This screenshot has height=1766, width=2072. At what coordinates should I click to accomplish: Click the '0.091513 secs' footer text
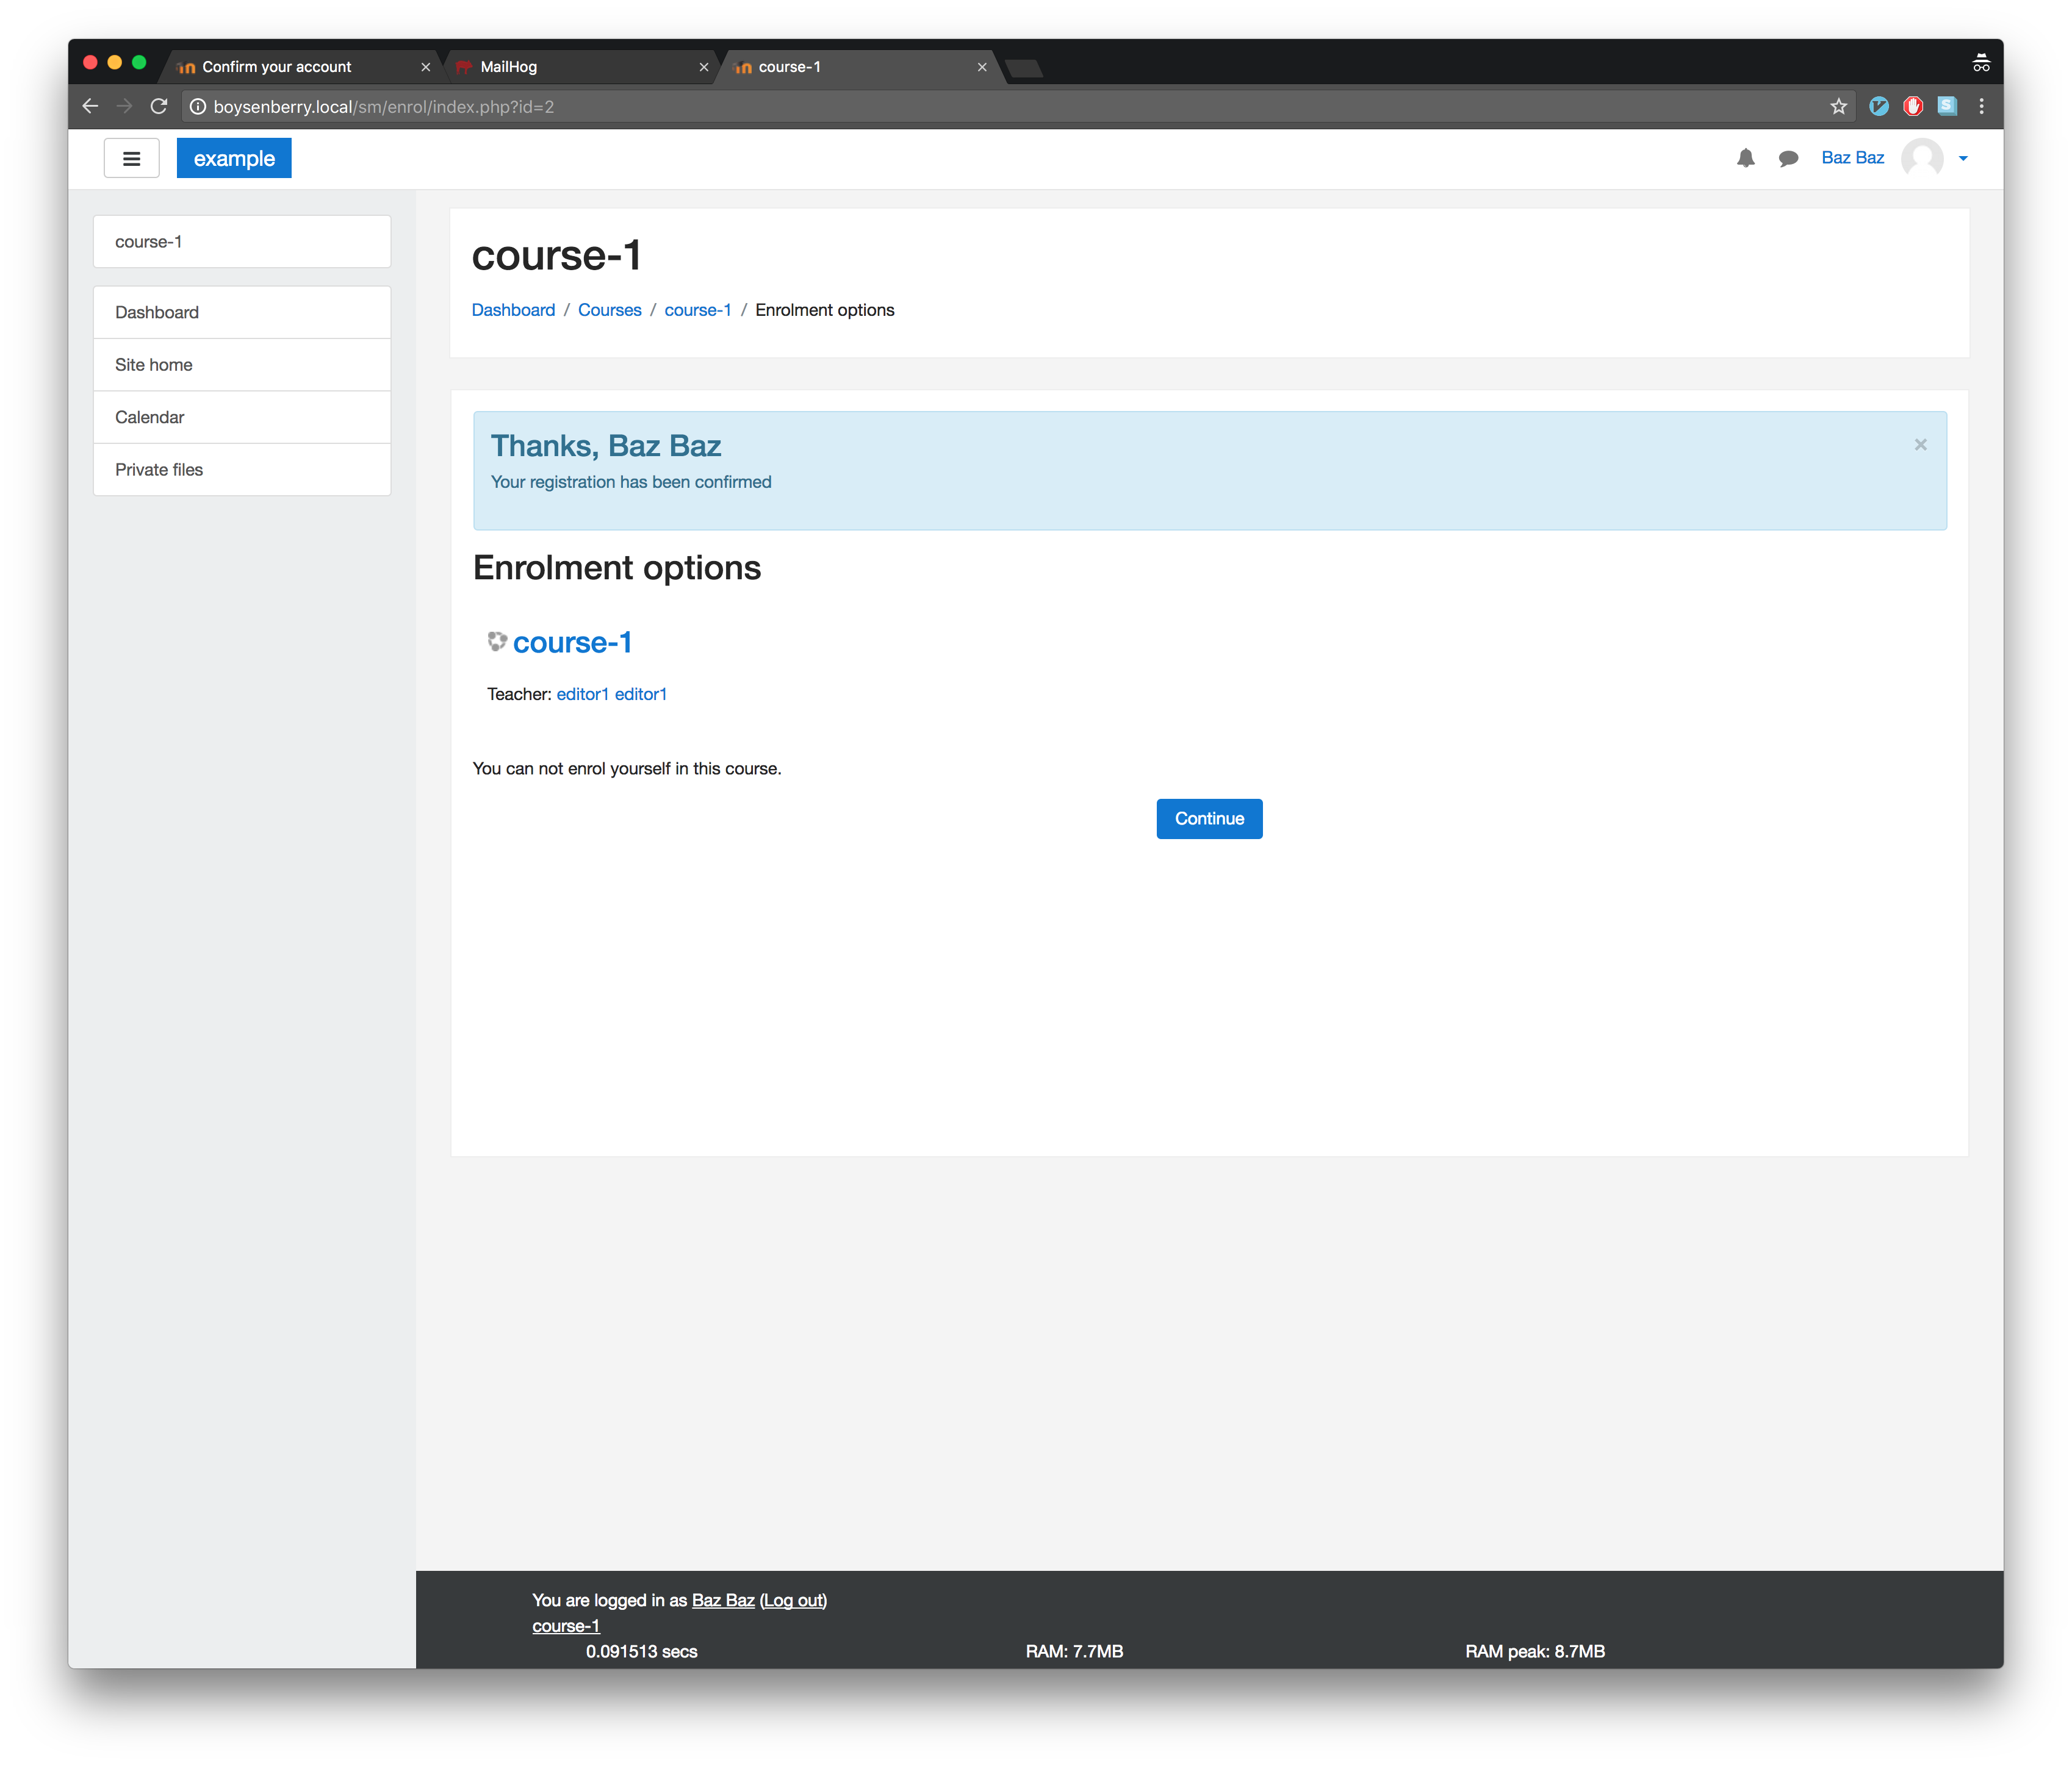(641, 1652)
